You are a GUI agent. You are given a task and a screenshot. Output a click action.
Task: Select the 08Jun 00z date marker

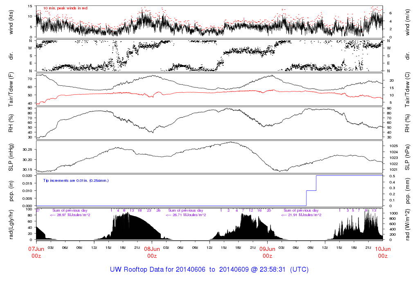point(152,252)
